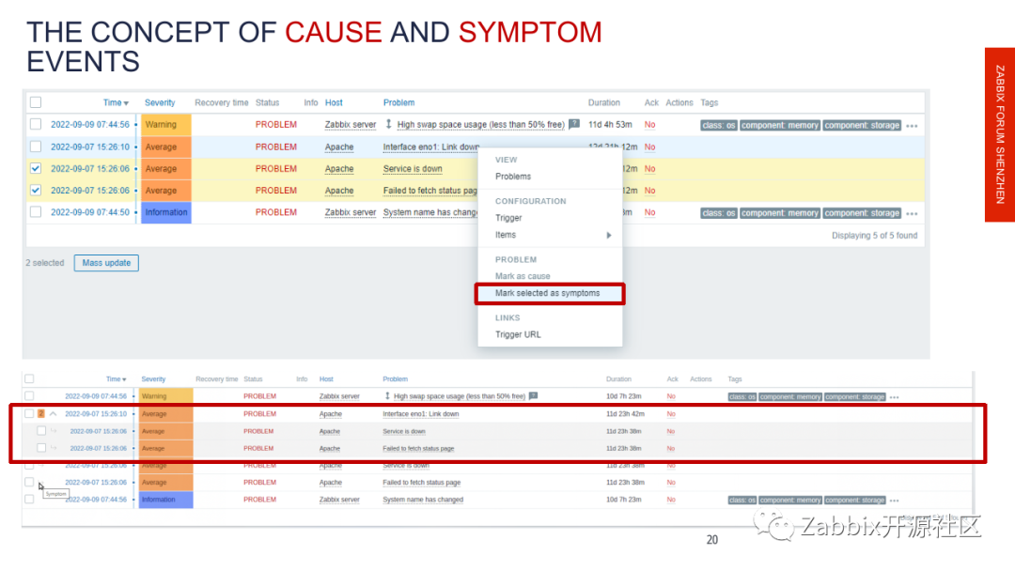This screenshot has height=571, width=1015.
Task: Click dependency arrow icon before upper High swap problem
Action: [388, 124]
